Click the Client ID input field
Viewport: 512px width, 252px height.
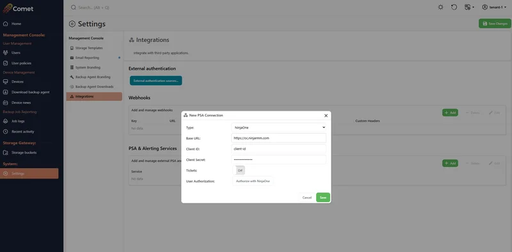point(278,149)
